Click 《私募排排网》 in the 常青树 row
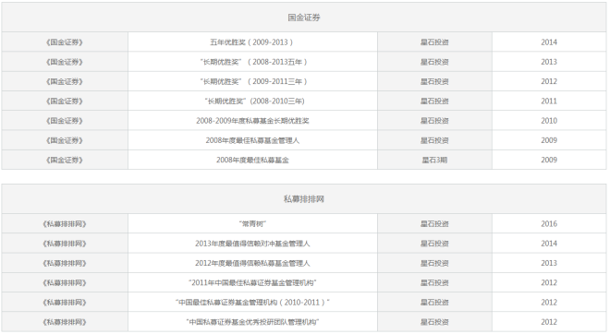 (x=65, y=223)
